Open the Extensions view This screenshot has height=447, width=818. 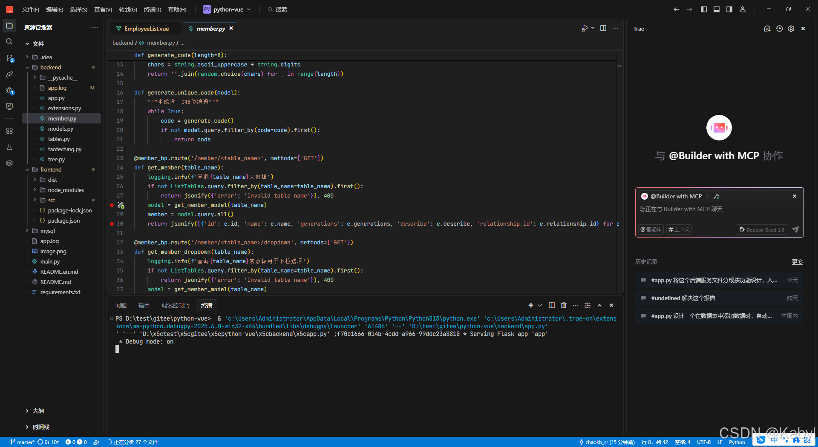(x=9, y=131)
